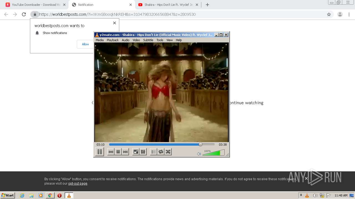The height and width of the screenshot is (199, 355).
Task: Switch to Shakira Hips Don't Lie tab
Action: (168, 5)
